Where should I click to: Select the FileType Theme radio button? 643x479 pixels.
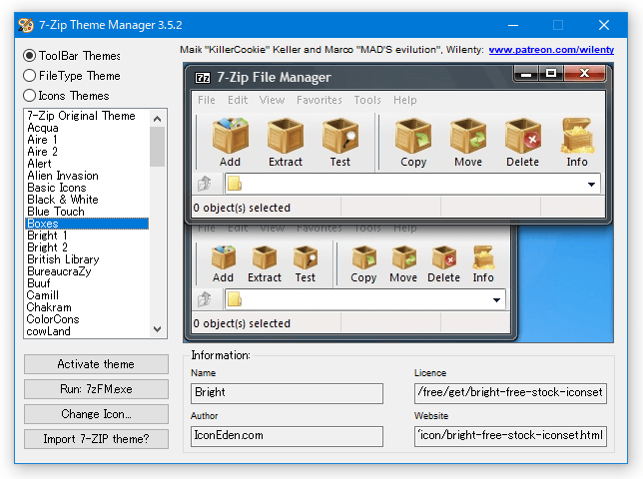[30, 76]
